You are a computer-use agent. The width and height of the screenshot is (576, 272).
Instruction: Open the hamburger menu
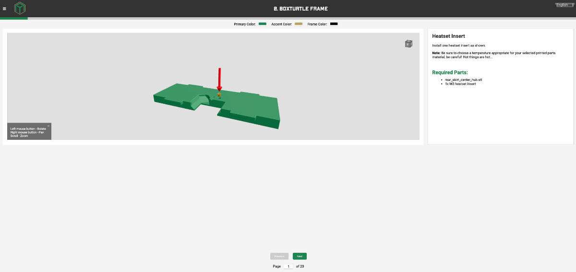pyautogui.click(x=5, y=9)
